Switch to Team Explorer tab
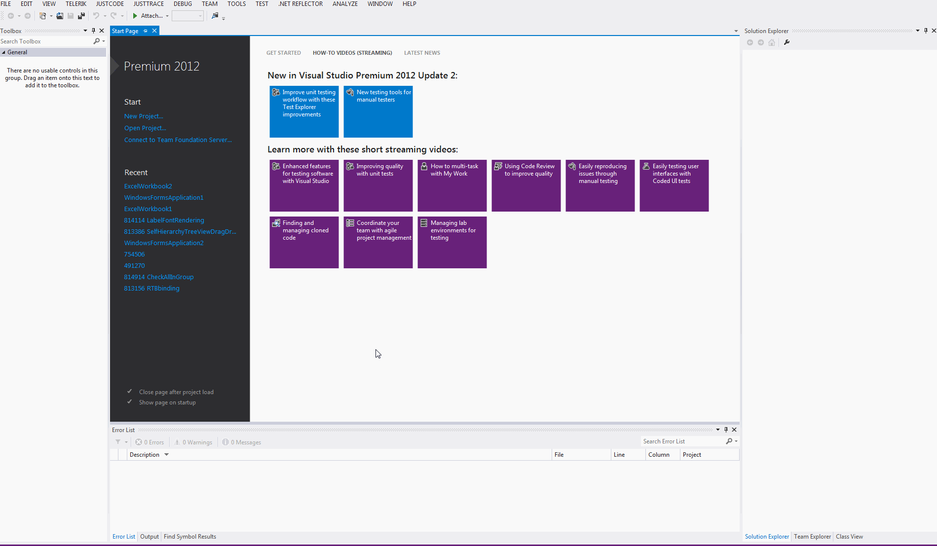The image size is (937, 546). pos(812,537)
